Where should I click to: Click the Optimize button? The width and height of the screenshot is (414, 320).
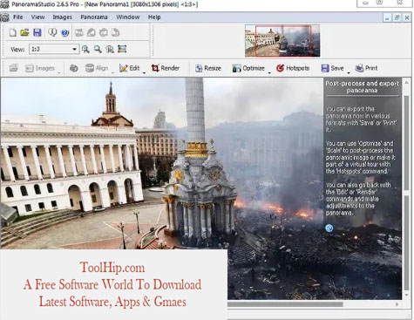tap(248, 68)
